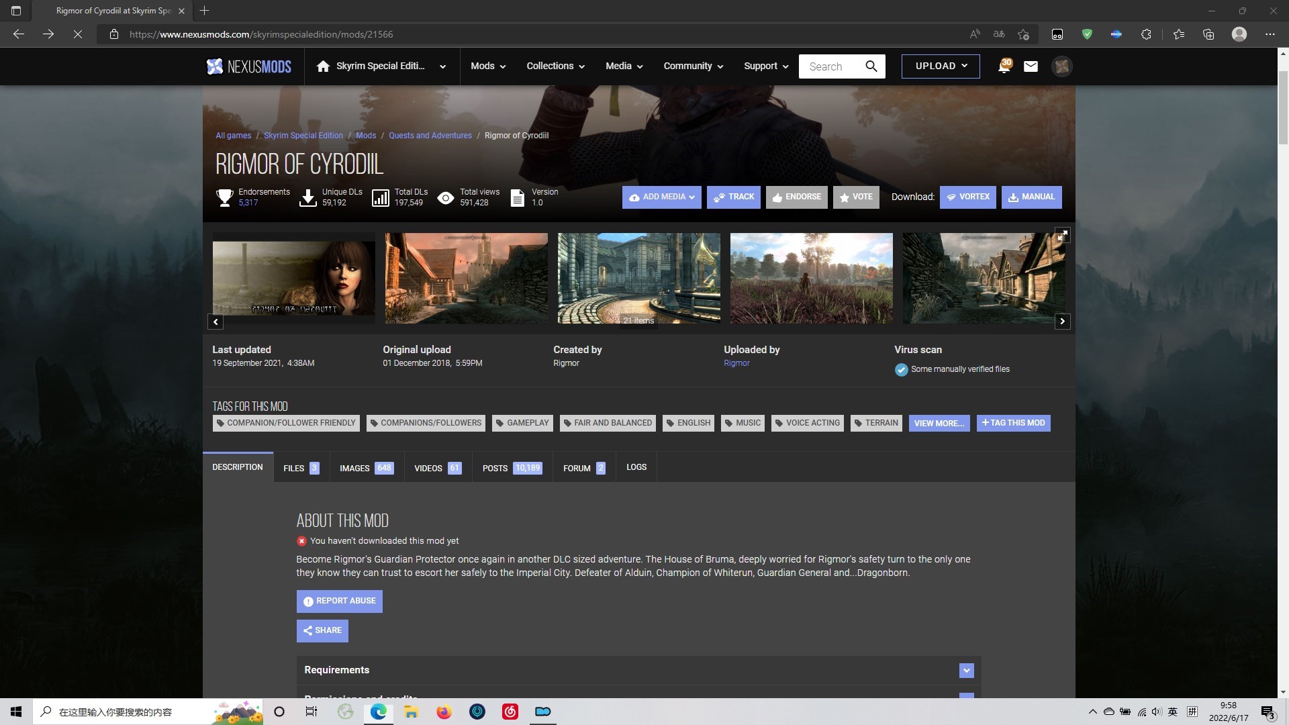Switch to the FORUM tab
The width and height of the screenshot is (1289, 725).
pyautogui.click(x=584, y=468)
